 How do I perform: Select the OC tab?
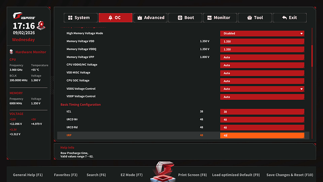click(115, 18)
